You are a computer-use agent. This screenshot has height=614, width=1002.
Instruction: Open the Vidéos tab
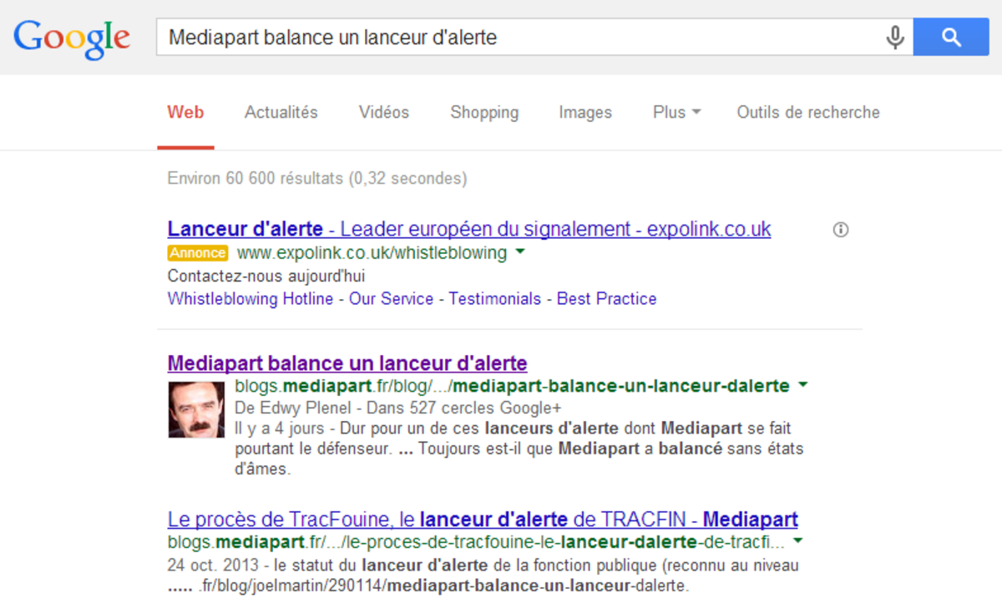384,113
